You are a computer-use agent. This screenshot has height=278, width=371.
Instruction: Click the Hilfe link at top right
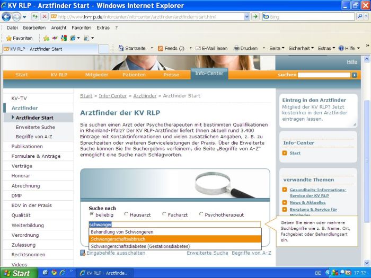coord(352,62)
